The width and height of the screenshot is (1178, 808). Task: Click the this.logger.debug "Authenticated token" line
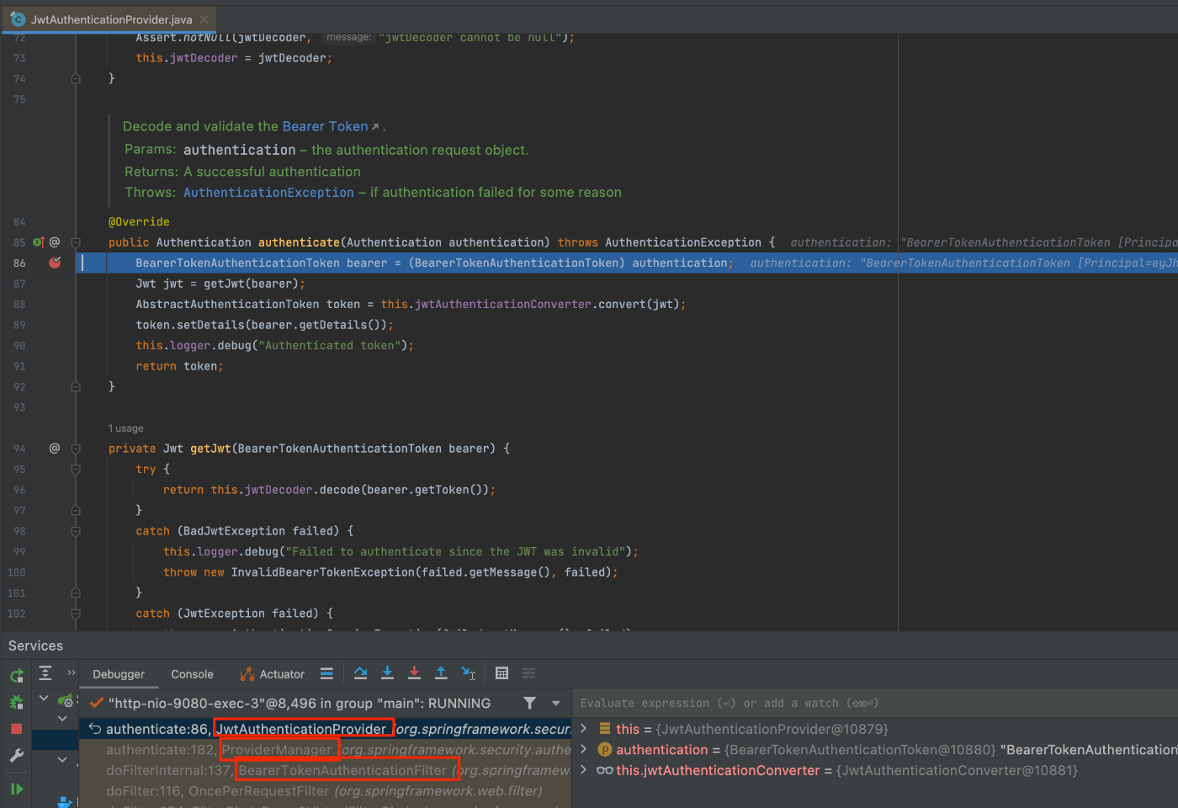(x=274, y=346)
